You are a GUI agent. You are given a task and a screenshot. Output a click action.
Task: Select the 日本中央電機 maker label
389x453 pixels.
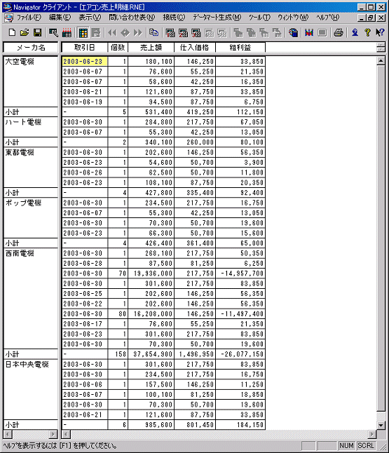point(27,365)
